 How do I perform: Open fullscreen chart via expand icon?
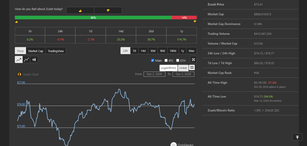pos(193,60)
